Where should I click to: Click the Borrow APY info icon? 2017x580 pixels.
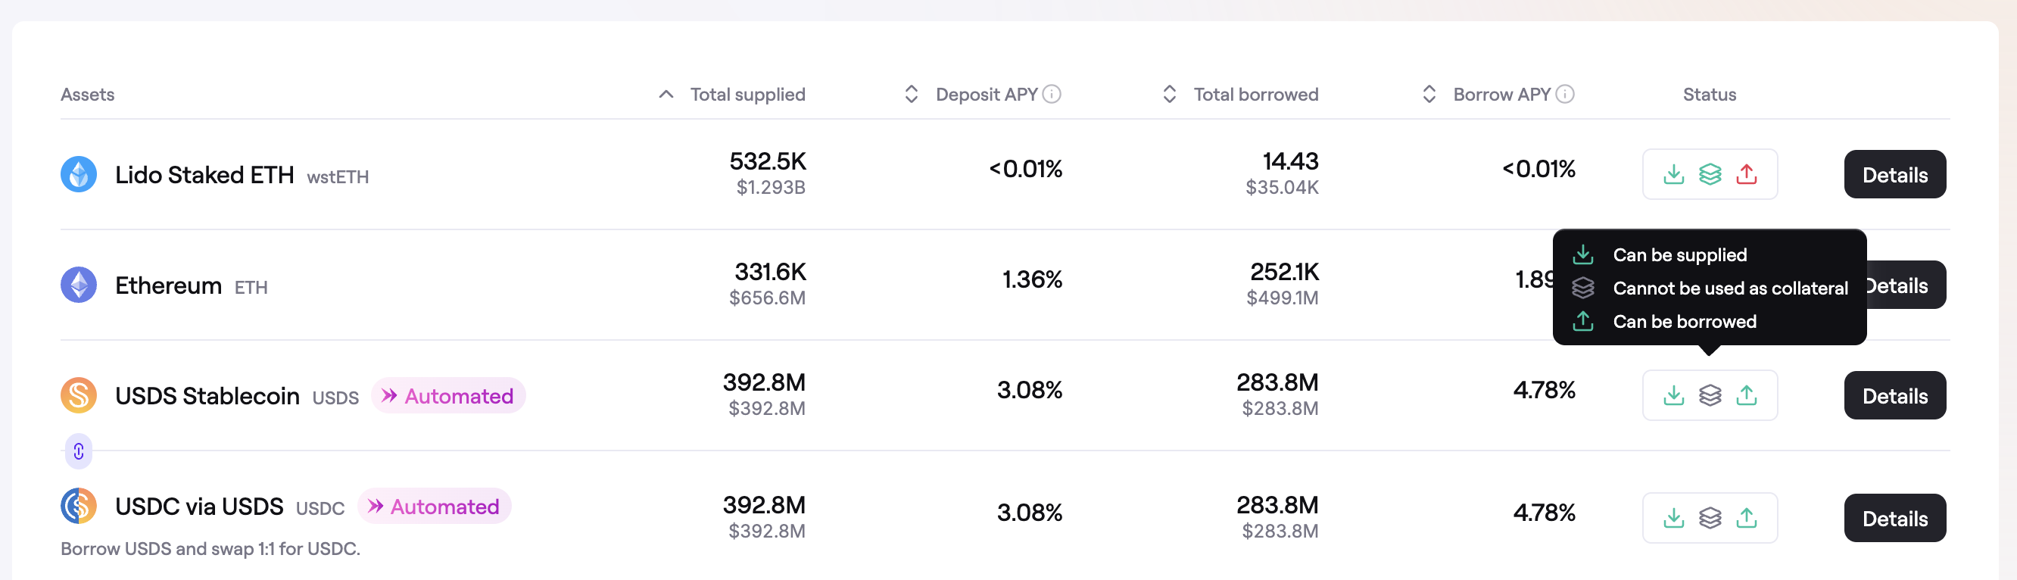1565,95
